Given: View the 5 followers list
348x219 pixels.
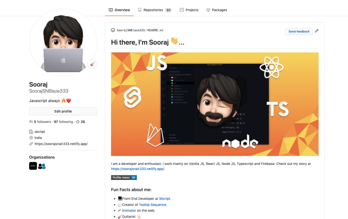Looking at the screenshot, I should point(42,122).
